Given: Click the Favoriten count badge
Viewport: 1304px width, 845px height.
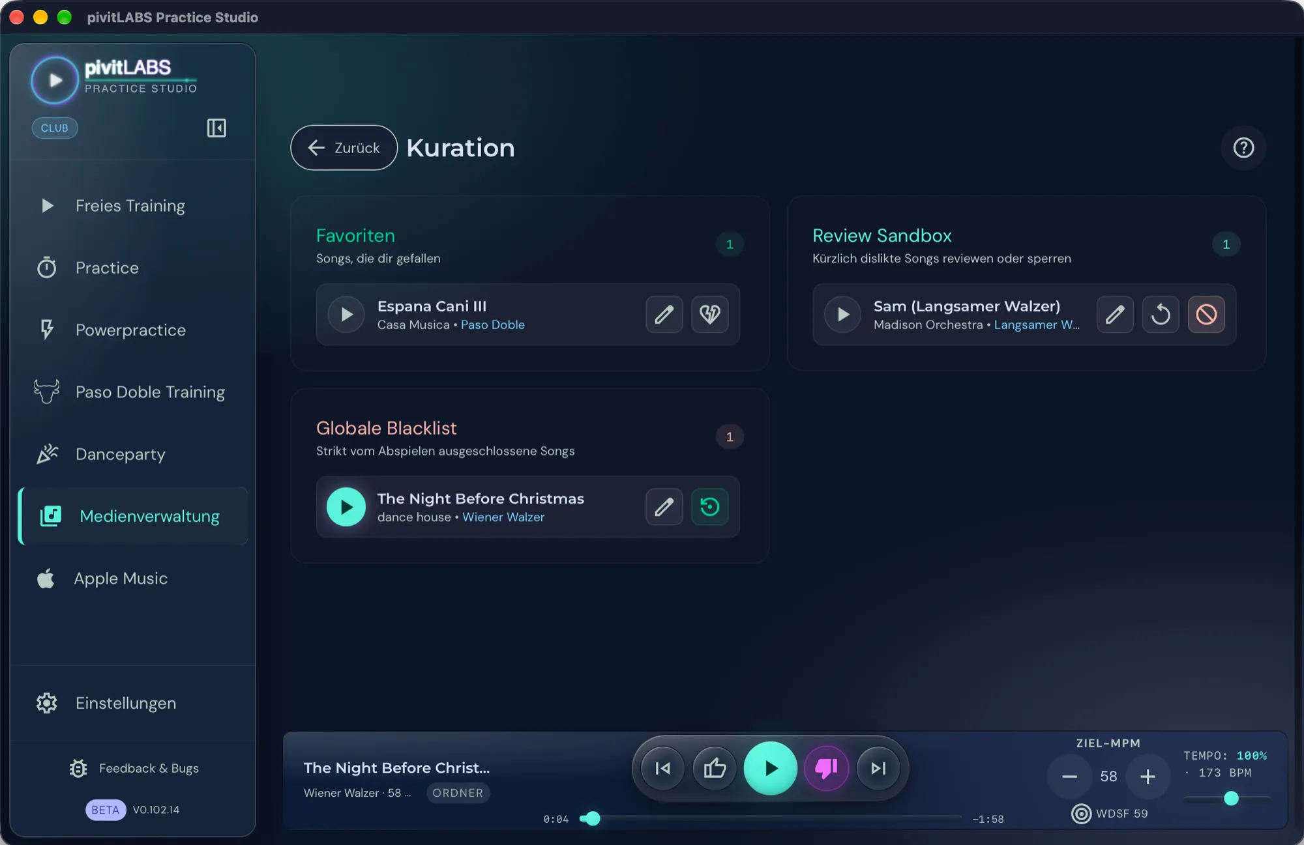Looking at the screenshot, I should [x=730, y=244].
